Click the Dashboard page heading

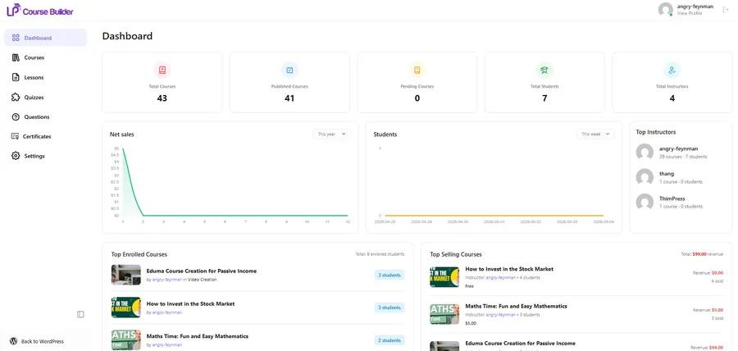point(128,36)
